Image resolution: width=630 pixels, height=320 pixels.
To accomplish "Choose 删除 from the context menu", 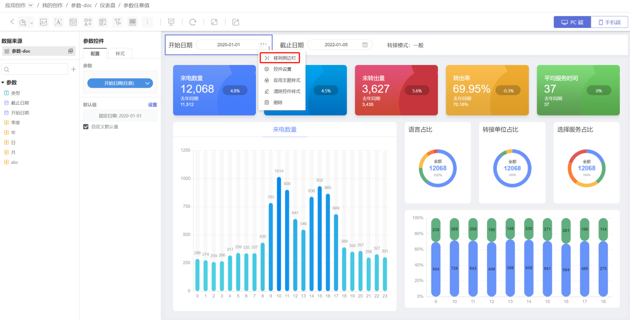I will (x=278, y=103).
